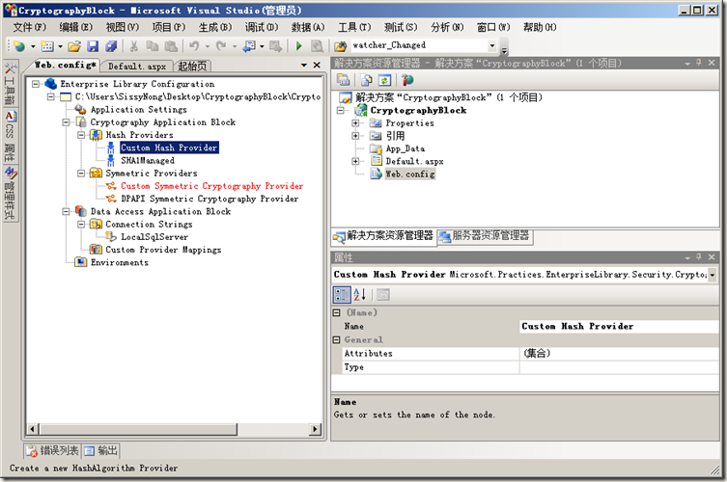Viewport: 727px width, 482px height.
Task: Expand the 引用 references folder
Action: tap(355, 136)
